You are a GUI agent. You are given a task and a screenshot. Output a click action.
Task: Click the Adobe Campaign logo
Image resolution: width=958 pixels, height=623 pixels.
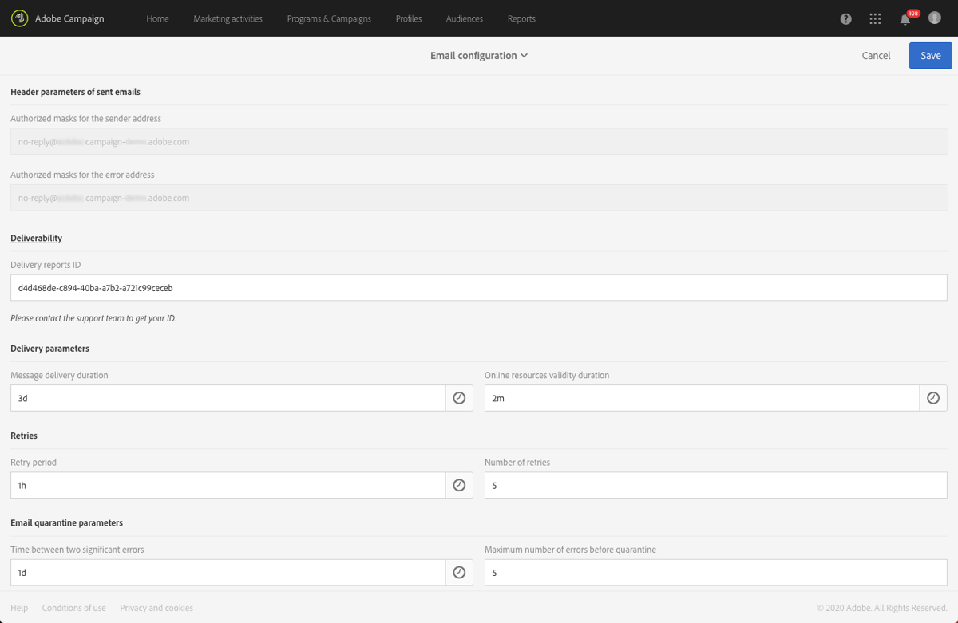[20, 18]
